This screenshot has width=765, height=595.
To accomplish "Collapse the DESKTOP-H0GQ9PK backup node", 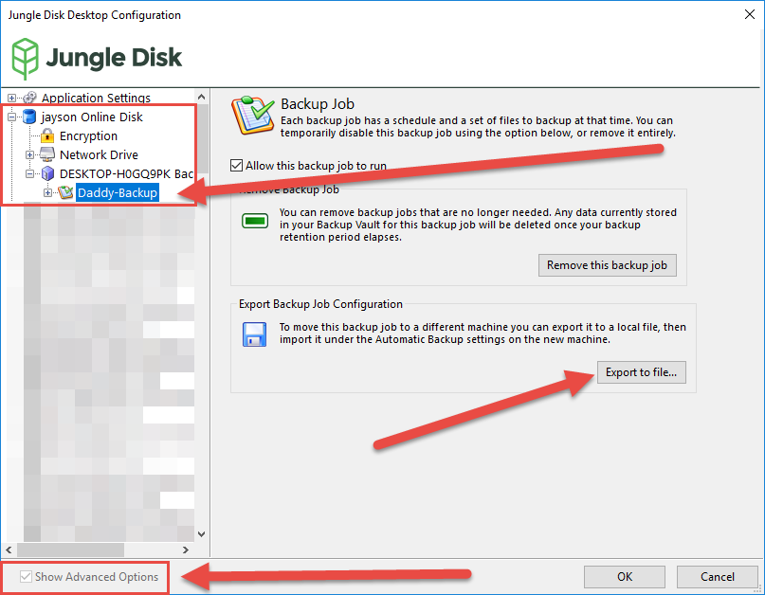I will click(29, 173).
